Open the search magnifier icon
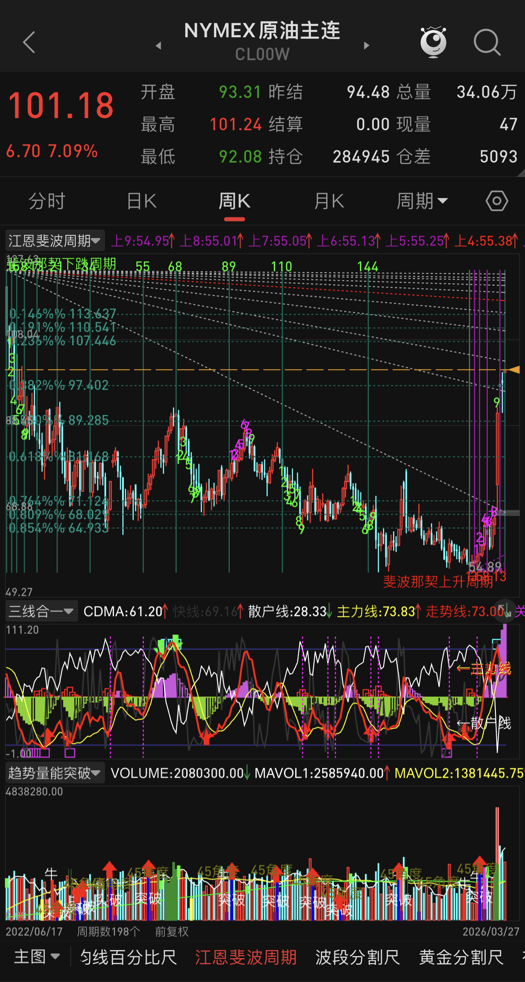Image resolution: width=525 pixels, height=982 pixels. 487,43
